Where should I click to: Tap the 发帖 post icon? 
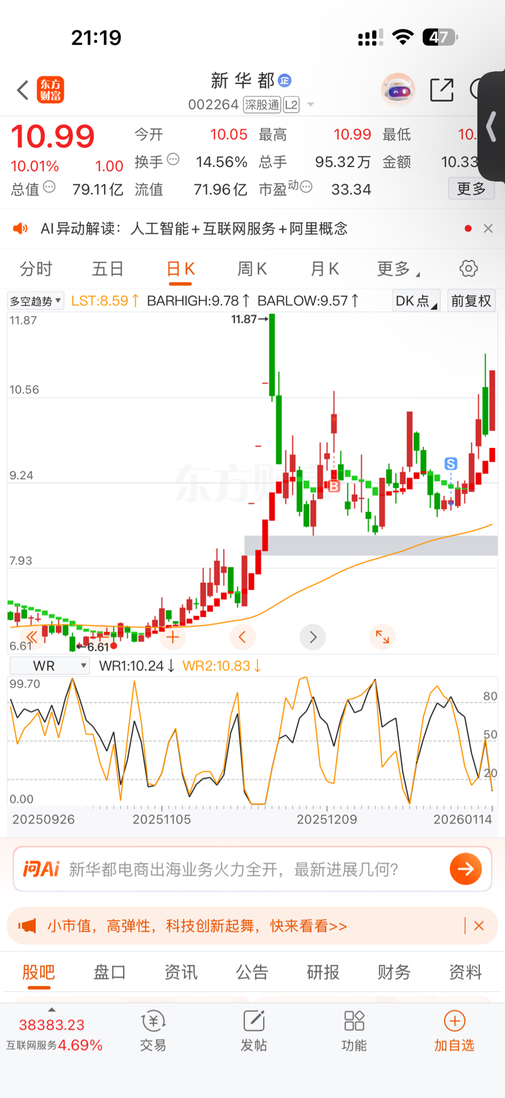point(253,1031)
